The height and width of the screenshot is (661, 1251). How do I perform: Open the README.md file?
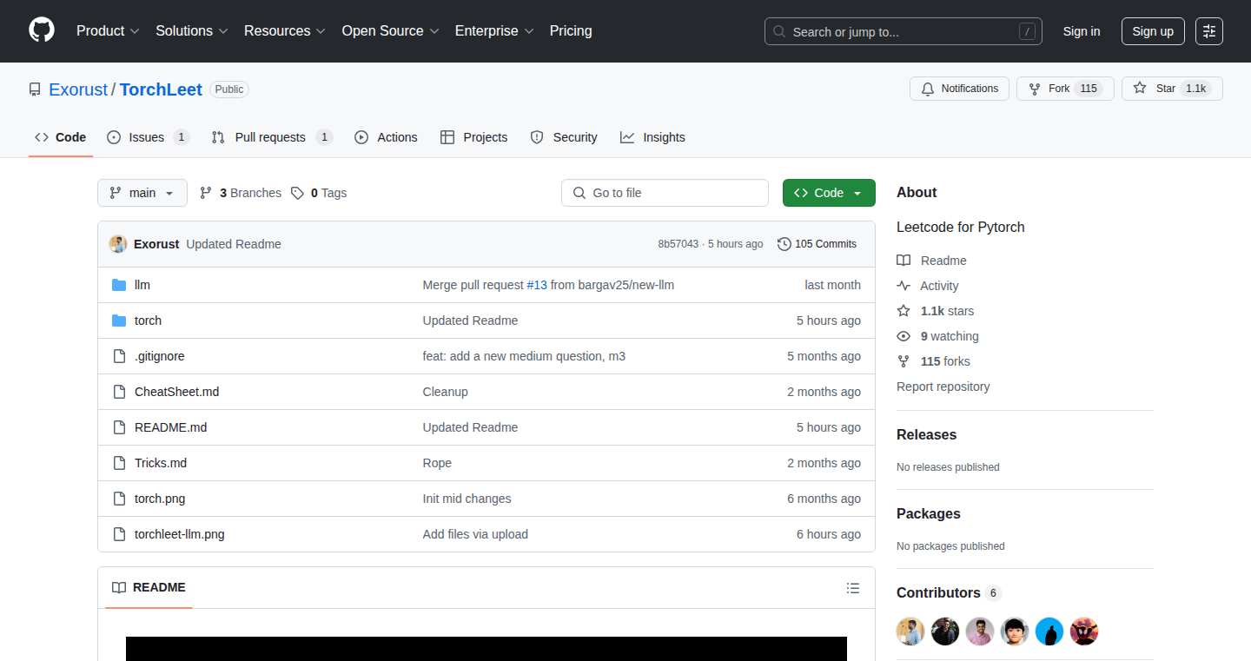click(171, 427)
